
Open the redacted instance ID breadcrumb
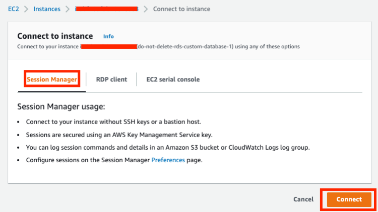[x=106, y=9]
